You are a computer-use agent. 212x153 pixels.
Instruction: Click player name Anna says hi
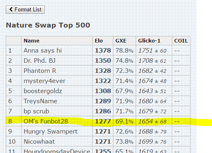click(x=43, y=51)
